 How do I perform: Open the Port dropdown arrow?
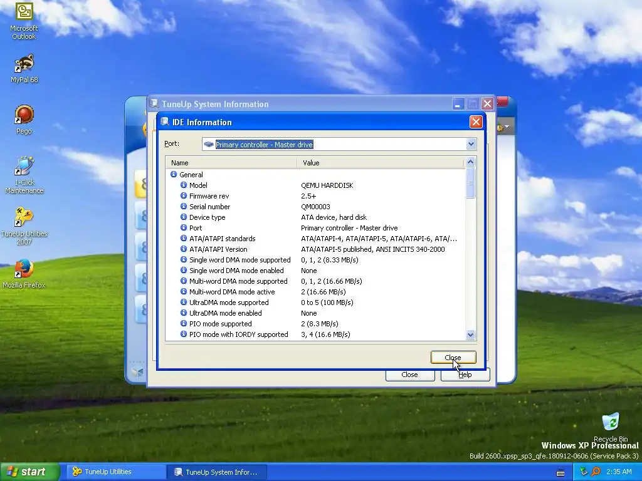tap(471, 144)
